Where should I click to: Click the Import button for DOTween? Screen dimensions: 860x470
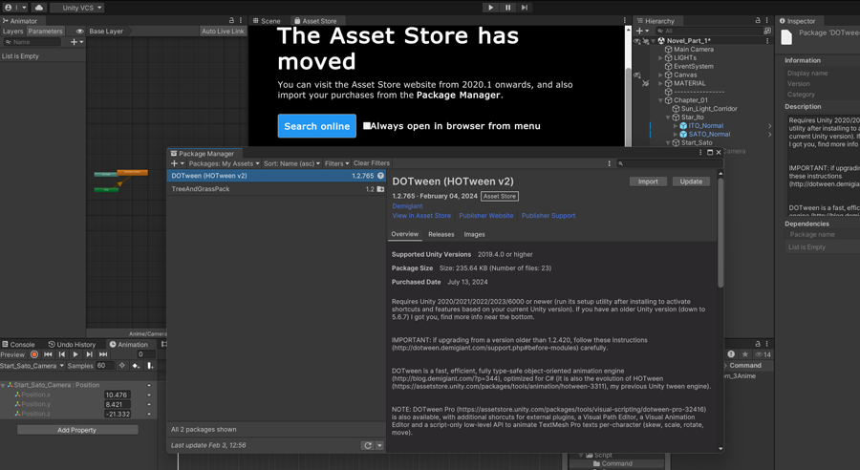[648, 182]
